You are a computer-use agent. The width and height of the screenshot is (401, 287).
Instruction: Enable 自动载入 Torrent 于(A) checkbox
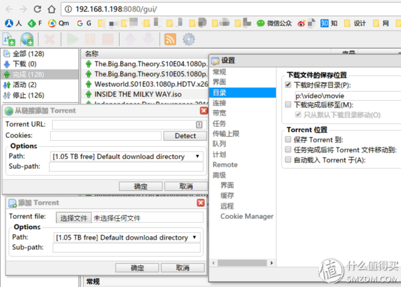coord(288,160)
